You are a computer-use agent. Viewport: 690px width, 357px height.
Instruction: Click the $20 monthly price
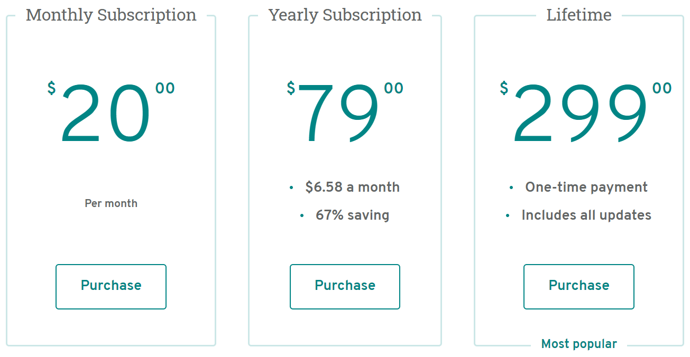(111, 114)
